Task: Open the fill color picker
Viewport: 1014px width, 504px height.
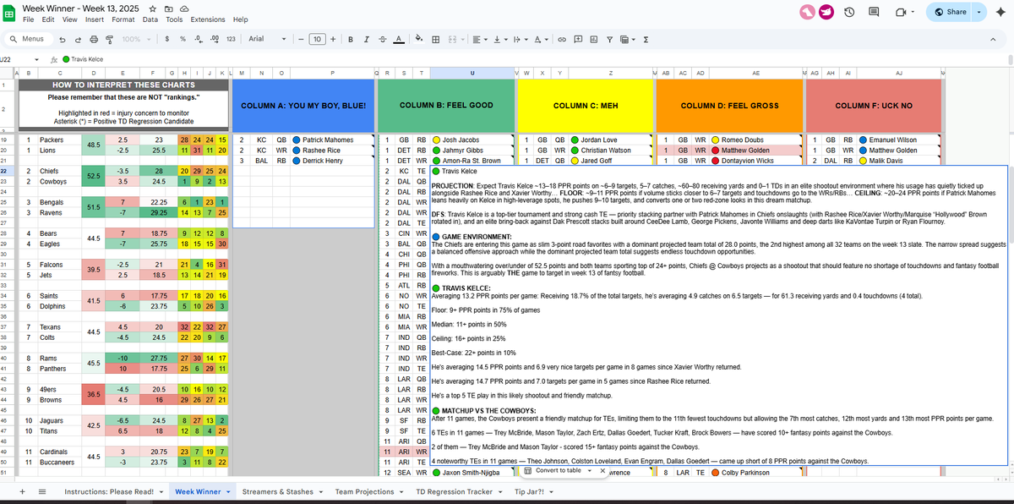Action: 420,39
